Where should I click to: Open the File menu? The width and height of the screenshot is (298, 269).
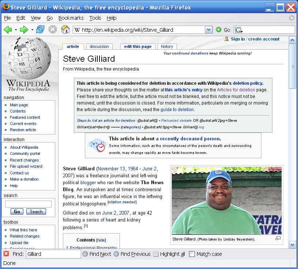[x=7, y=18]
